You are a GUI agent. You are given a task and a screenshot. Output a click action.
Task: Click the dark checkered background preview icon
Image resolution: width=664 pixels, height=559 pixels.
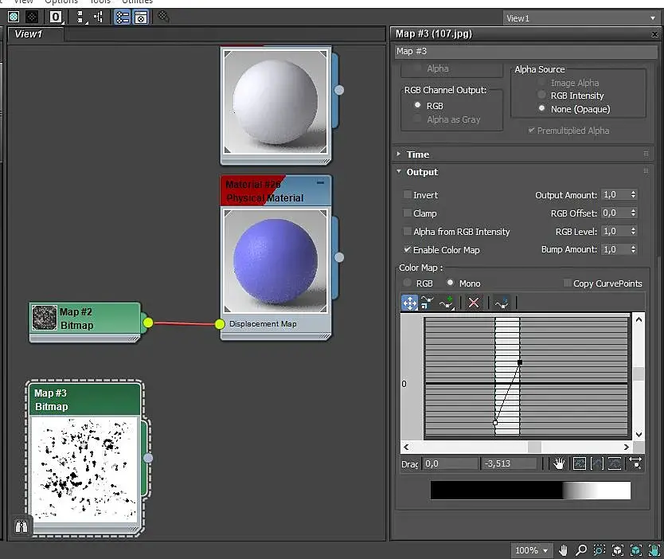point(32,17)
